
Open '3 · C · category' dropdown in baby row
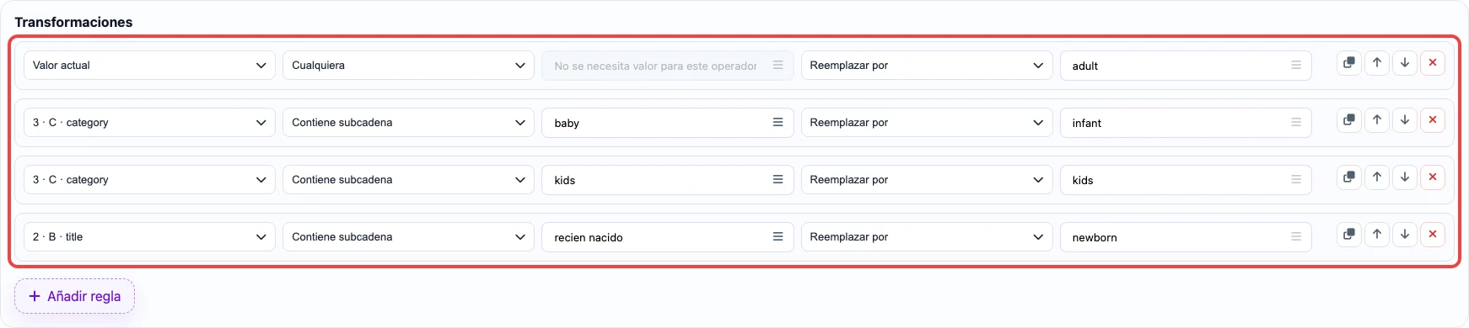coord(149,123)
